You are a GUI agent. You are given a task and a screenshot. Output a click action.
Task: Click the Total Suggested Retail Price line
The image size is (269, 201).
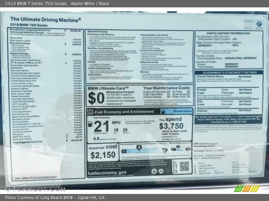47,141
